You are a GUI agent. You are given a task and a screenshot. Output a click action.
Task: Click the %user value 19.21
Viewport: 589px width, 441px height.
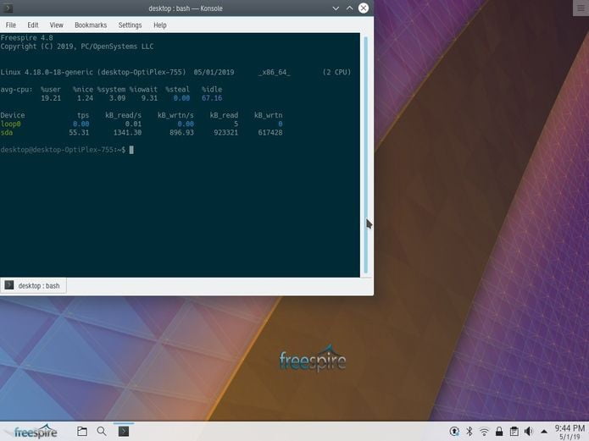coord(51,98)
